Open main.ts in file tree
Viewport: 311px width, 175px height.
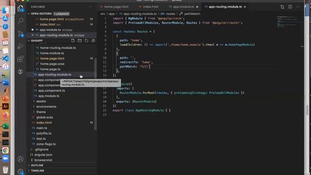(42, 128)
